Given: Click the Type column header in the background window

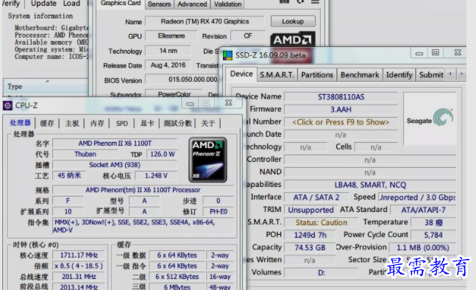Looking at the screenshot, I should click(x=46, y=87).
